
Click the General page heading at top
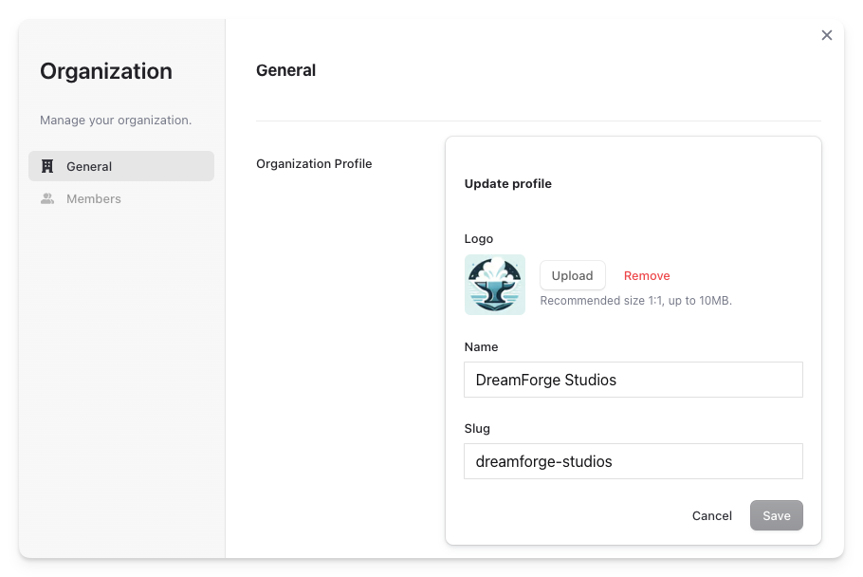tap(285, 70)
